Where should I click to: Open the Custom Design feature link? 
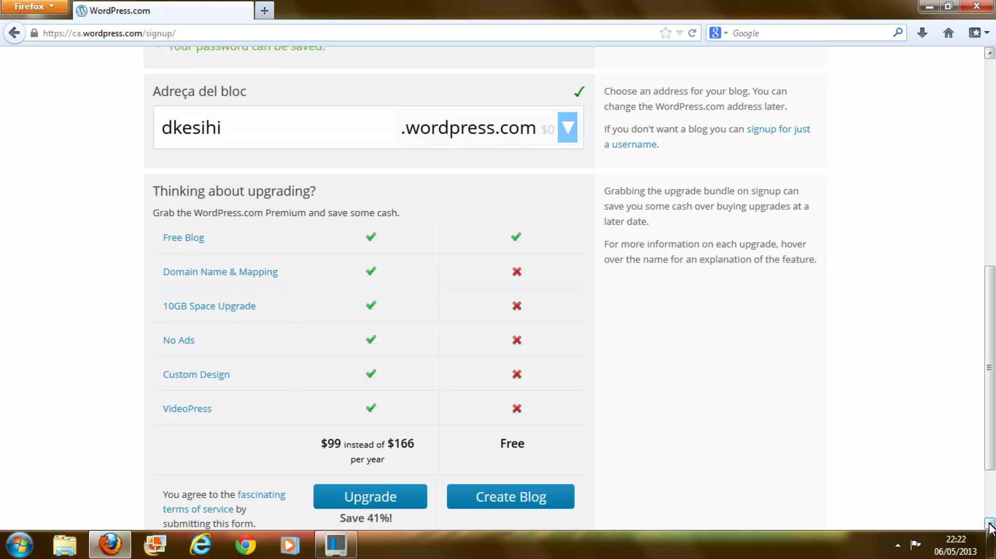pyautogui.click(x=196, y=374)
